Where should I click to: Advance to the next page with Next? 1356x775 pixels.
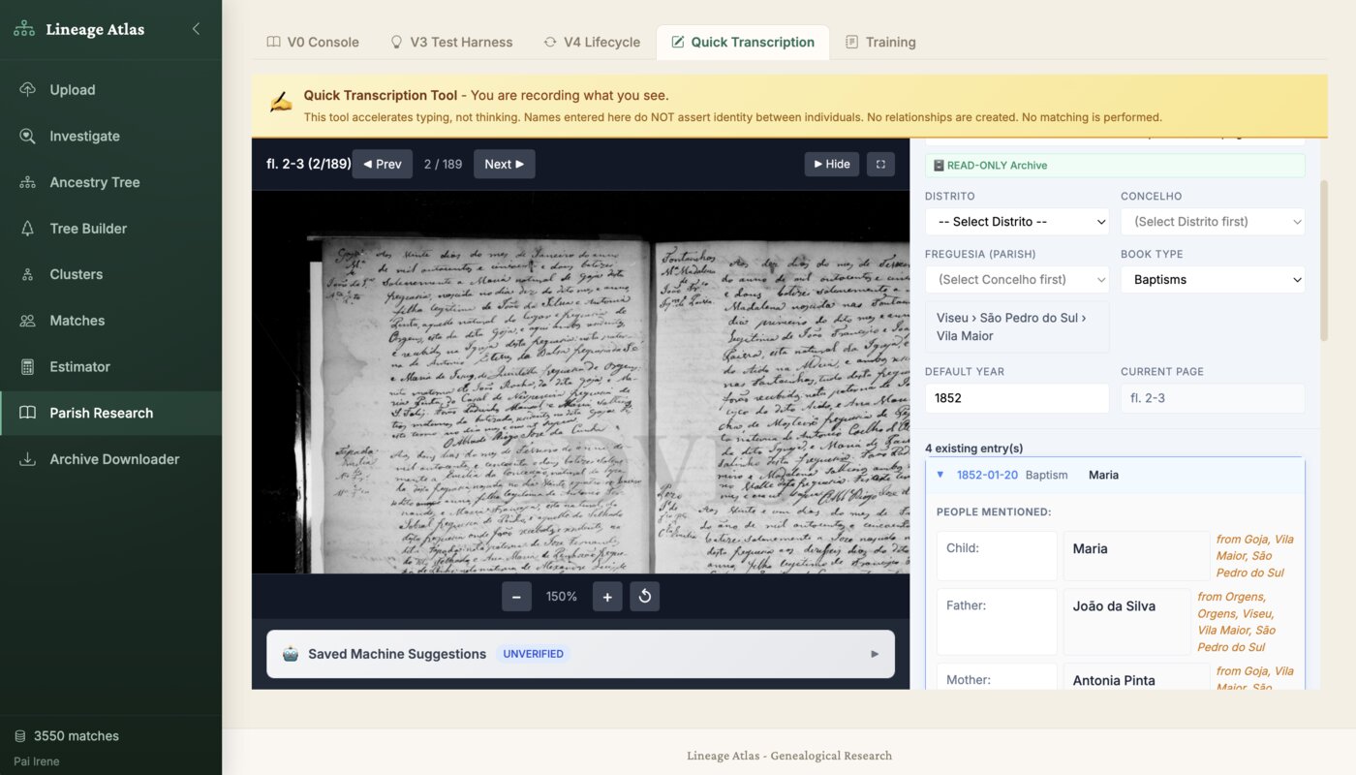click(504, 164)
